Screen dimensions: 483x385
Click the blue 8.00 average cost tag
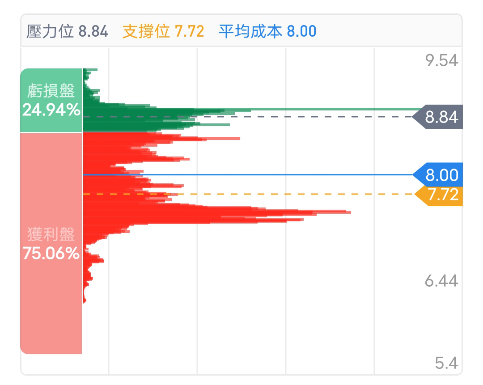pyautogui.click(x=438, y=175)
